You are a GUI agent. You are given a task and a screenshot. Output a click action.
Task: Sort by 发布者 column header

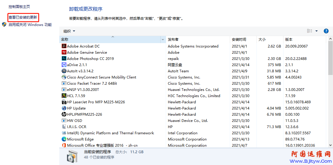(173, 39)
